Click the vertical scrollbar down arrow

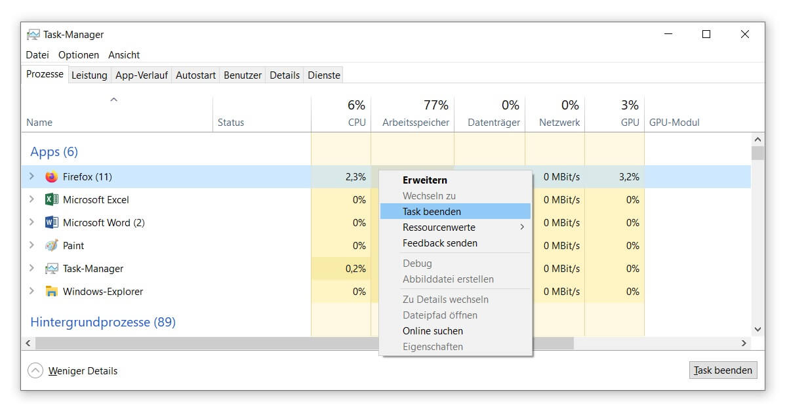click(758, 330)
